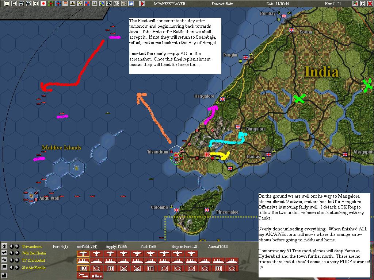This screenshot has width=374, height=280.
Task: Click the flag icon beside 21st Air Flotilla
Action: click(4, 267)
